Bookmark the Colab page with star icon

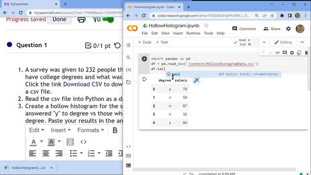(272, 16)
